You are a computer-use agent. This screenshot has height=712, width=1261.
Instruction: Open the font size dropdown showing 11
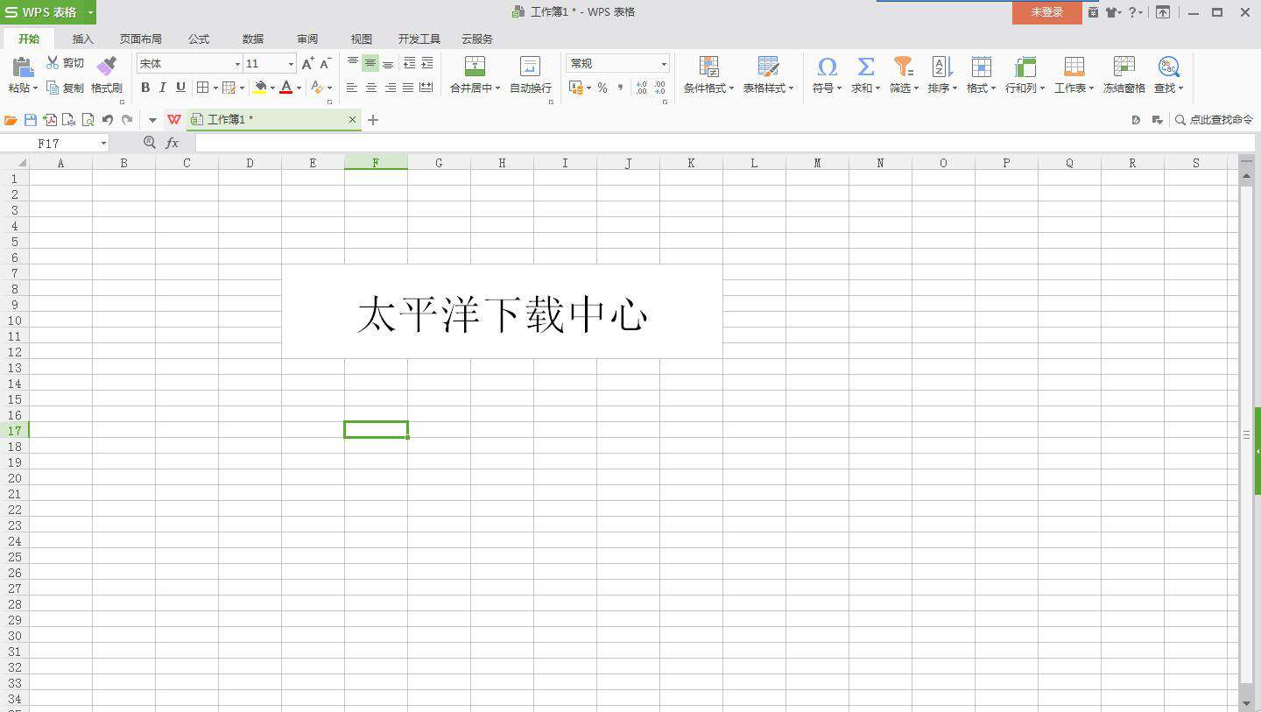click(x=291, y=64)
